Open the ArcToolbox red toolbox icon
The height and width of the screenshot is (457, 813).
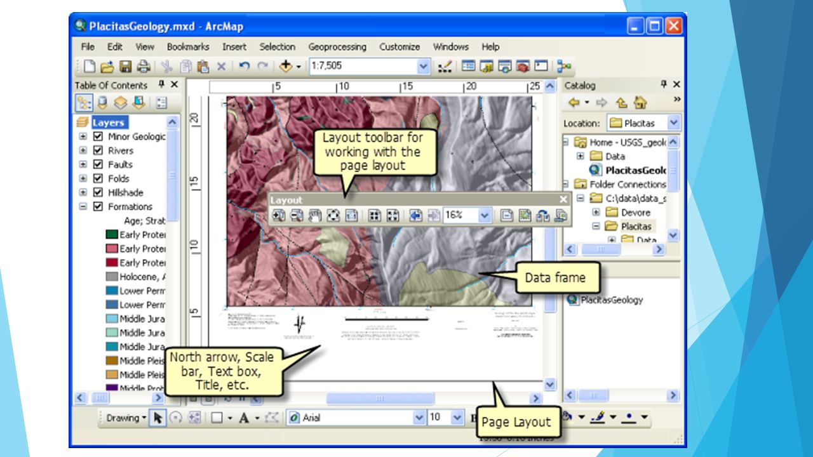click(x=523, y=66)
